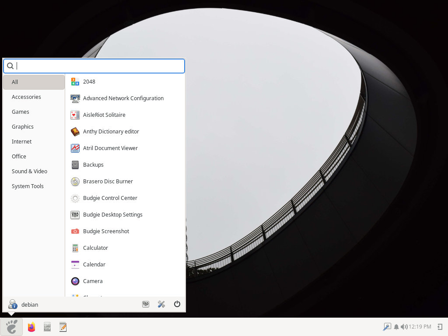The height and width of the screenshot is (336, 448).
Task: Click inside the application search field
Action: 94,66
